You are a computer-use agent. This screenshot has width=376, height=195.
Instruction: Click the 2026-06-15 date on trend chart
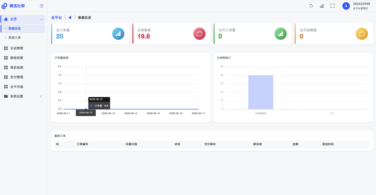point(153,113)
